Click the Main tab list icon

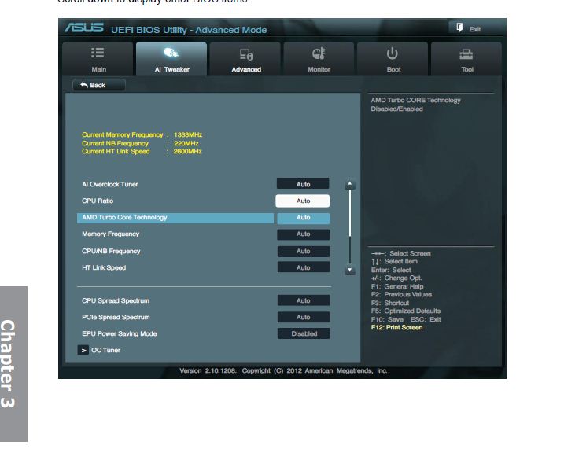pos(98,53)
